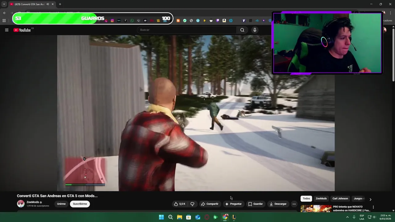395x222 pixels.
Task: Open the Amazon bookmark
Action: (224, 21)
